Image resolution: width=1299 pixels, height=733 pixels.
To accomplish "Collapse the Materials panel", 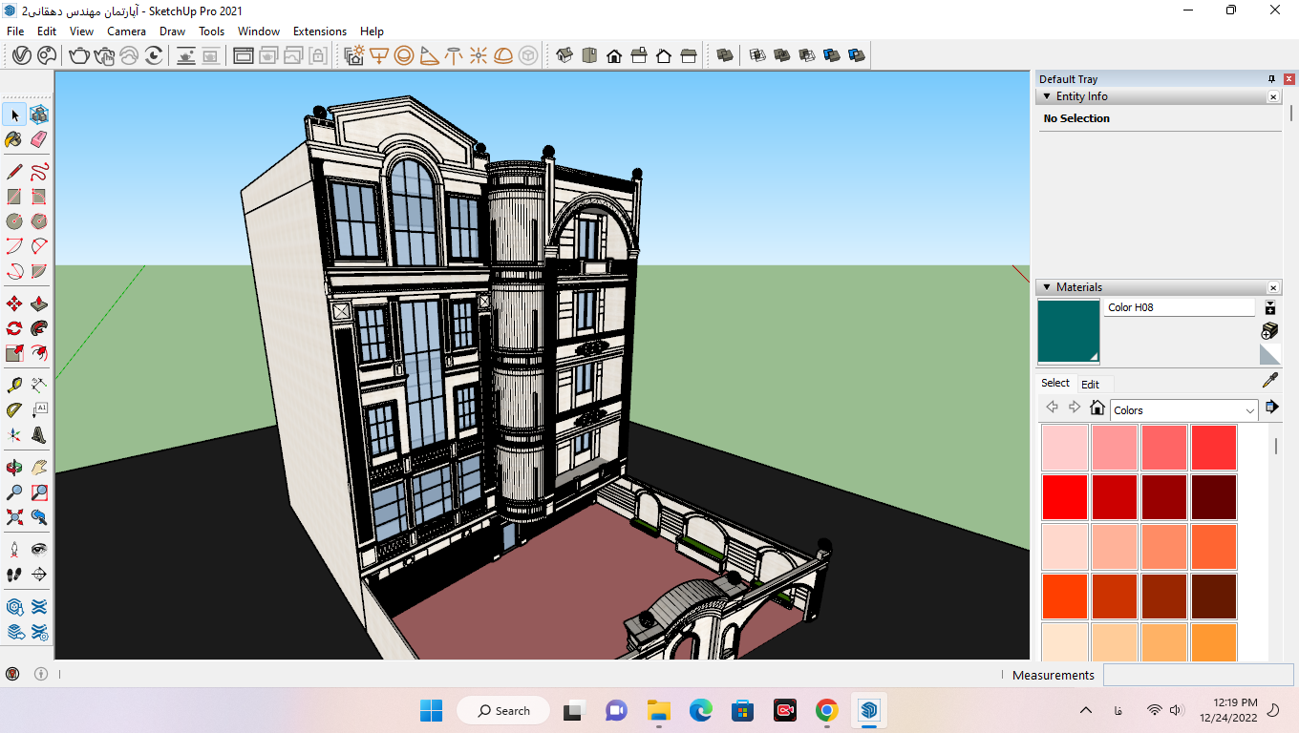I will pyautogui.click(x=1047, y=287).
